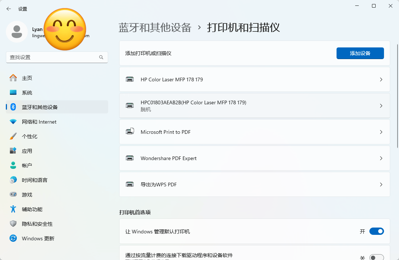The image size is (399, 260).
Task: Click the back arrow in title bar
Action: pos(9,9)
